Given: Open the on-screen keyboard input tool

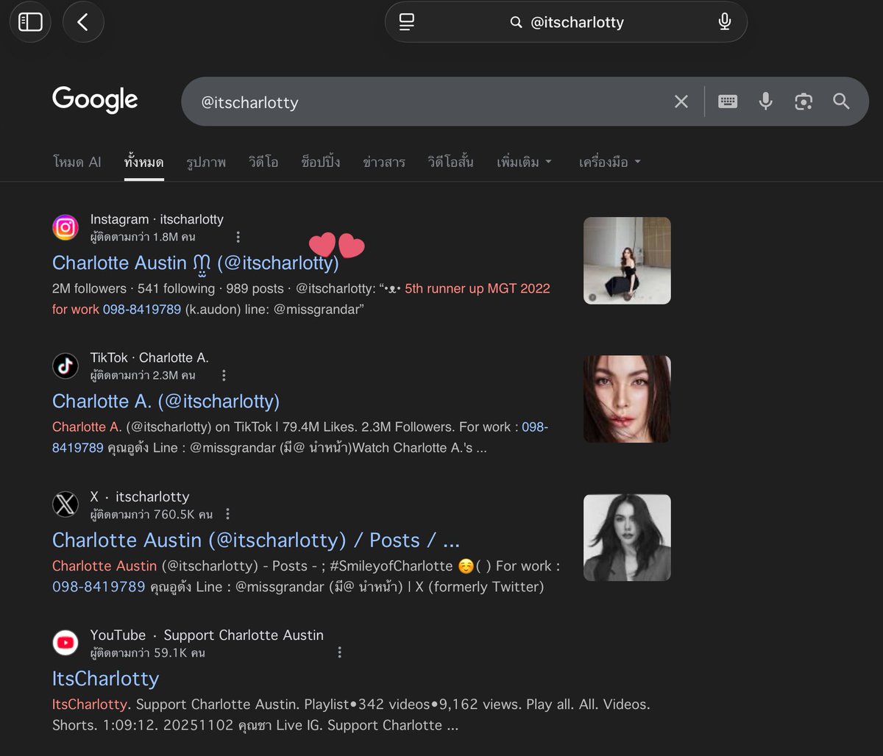Looking at the screenshot, I should [728, 101].
